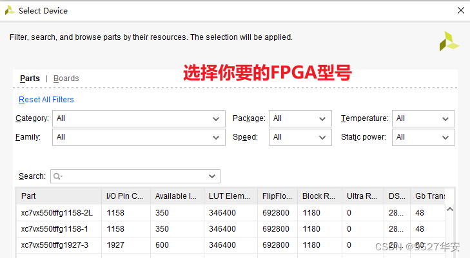The height and width of the screenshot is (258, 470).
Task: Switch to the Parts tab
Action: 30,78
